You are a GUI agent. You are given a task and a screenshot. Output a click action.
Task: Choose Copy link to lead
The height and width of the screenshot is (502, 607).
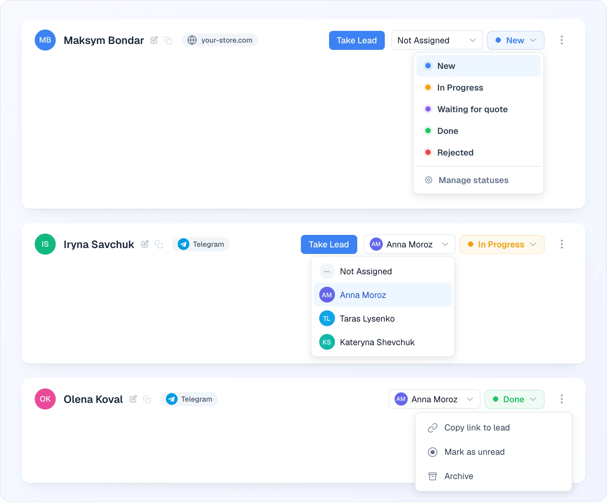click(493, 428)
